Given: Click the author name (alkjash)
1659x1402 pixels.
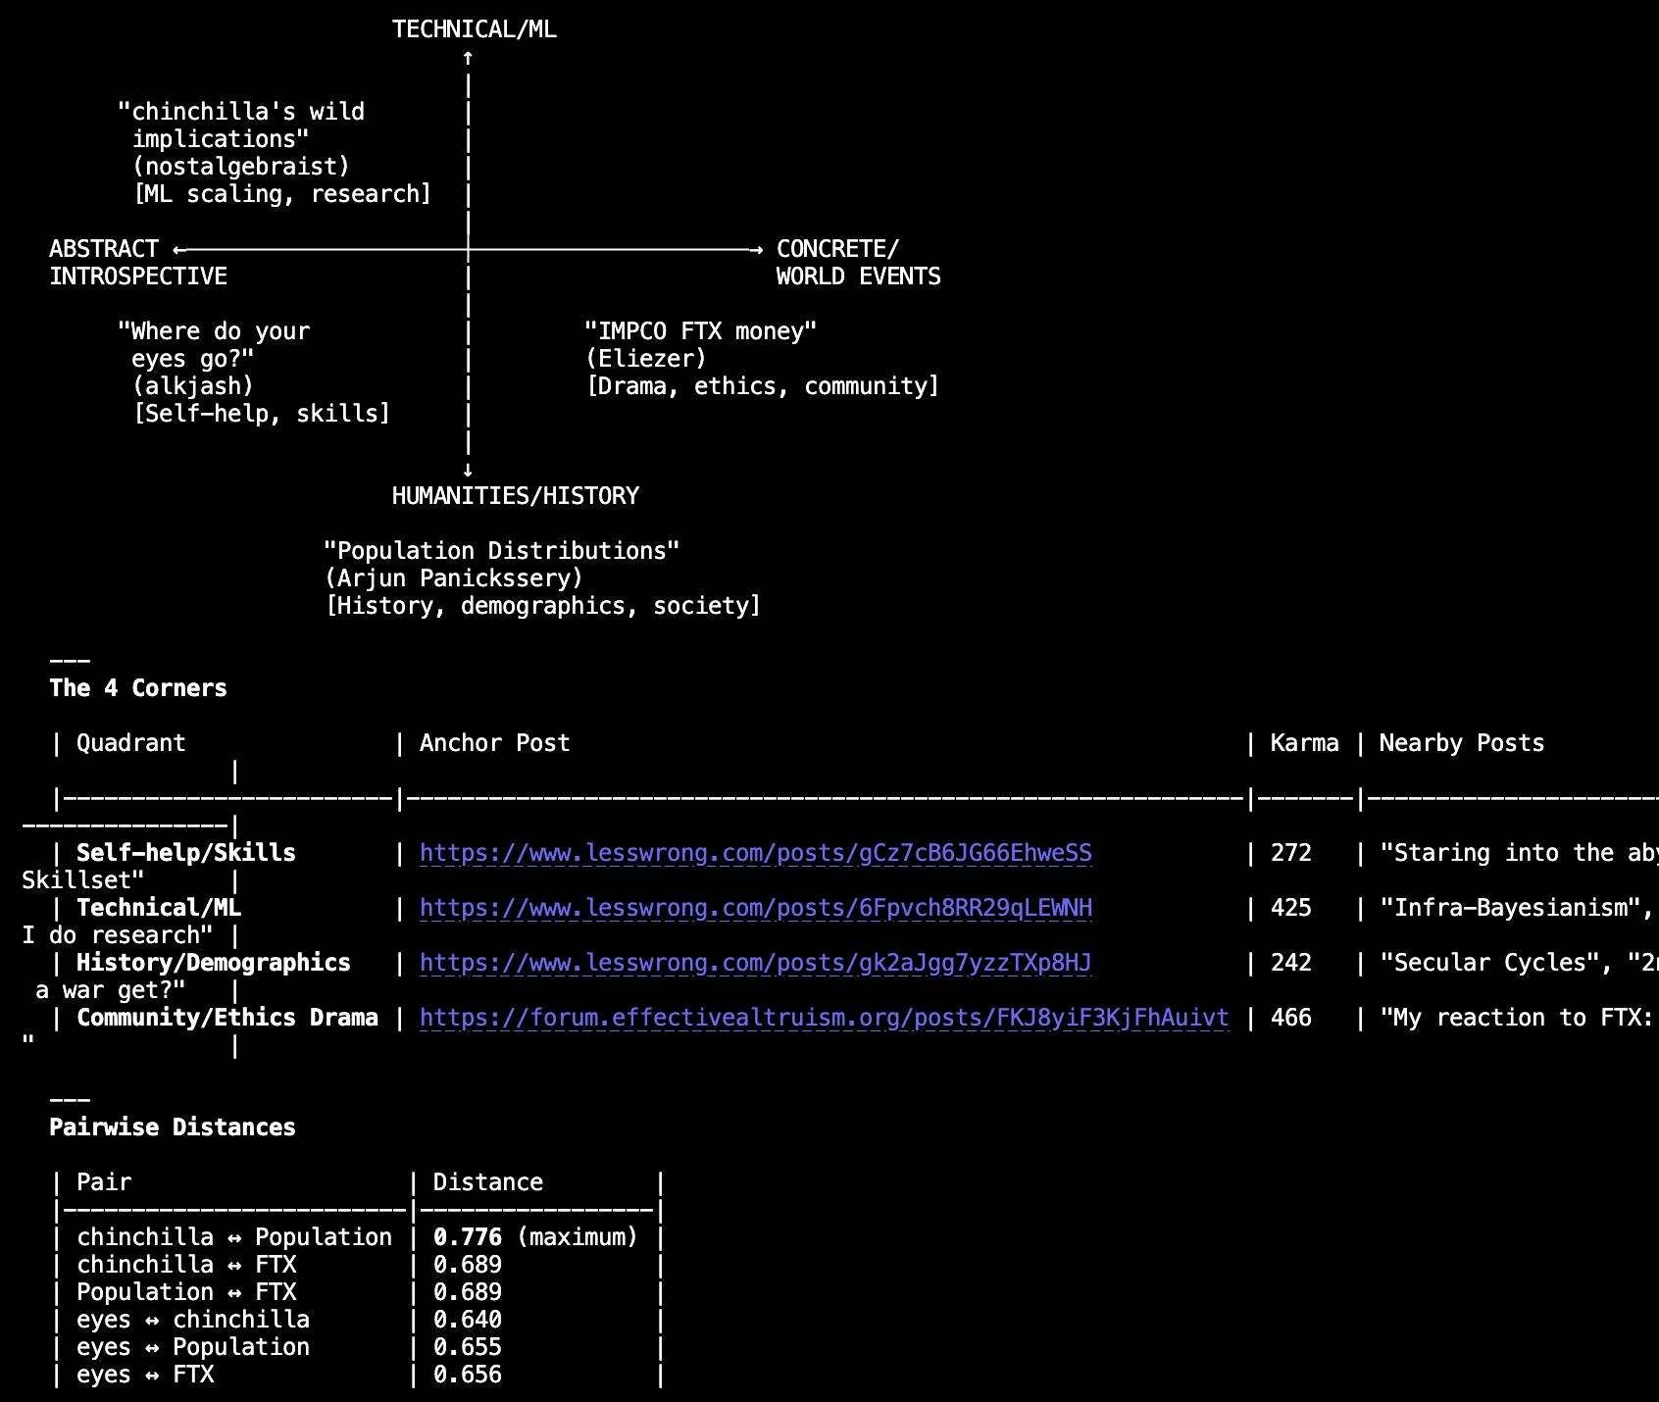Looking at the screenshot, I should point(193,386).
